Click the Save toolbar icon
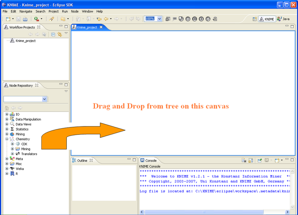Viewport: 298px width, 215px height. tap(18, 19)
